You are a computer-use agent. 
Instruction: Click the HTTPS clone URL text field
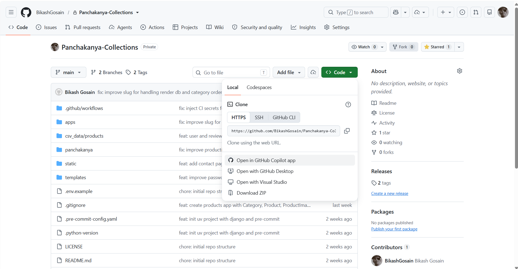(284, 131)
